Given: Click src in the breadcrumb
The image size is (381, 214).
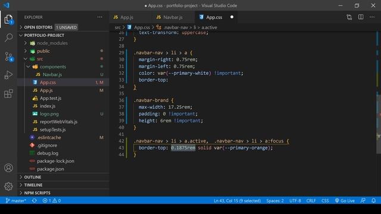Looking at the screenshot, I should point(118,27).
